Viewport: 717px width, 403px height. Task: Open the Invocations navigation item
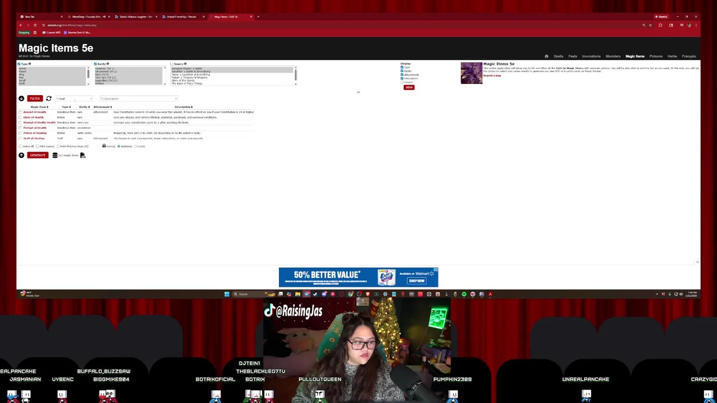point(591,56)
